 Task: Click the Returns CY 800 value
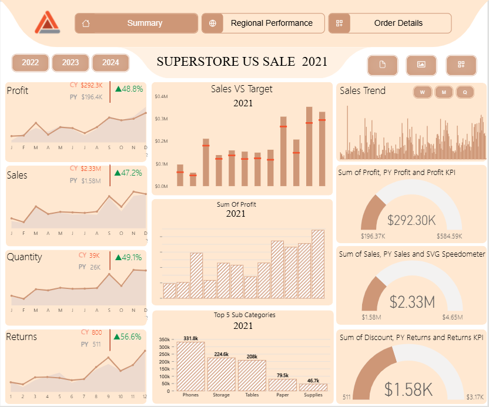pos(96,332)
